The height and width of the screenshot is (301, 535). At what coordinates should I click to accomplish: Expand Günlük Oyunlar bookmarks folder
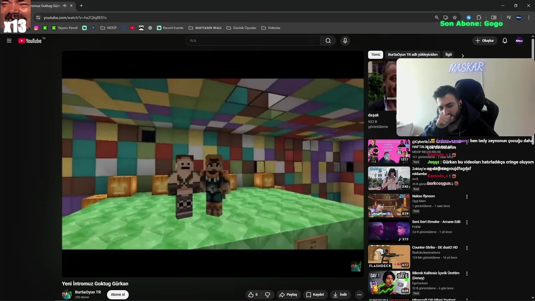point(241,28)
